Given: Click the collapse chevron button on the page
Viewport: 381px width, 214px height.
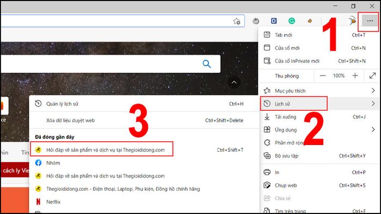Looking at the screenshot, I should (x=234, y=83).
